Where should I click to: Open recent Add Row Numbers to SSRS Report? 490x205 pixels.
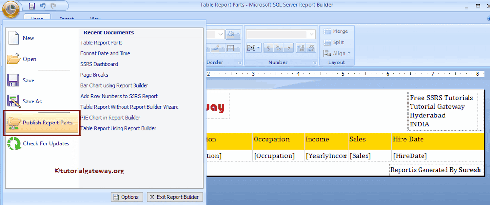119,96
